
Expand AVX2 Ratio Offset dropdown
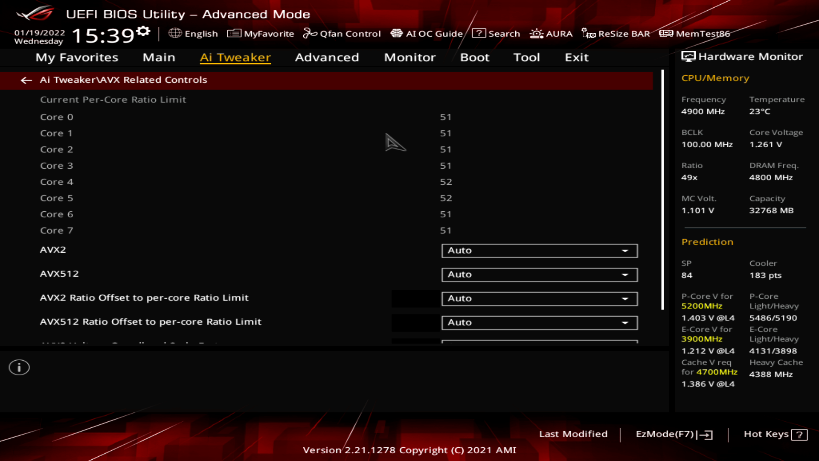(x=625, y=298)
